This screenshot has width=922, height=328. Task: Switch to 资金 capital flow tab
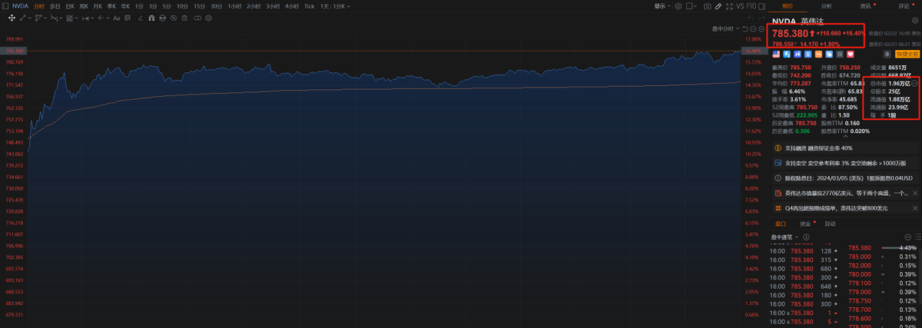[x=805, y=224]
